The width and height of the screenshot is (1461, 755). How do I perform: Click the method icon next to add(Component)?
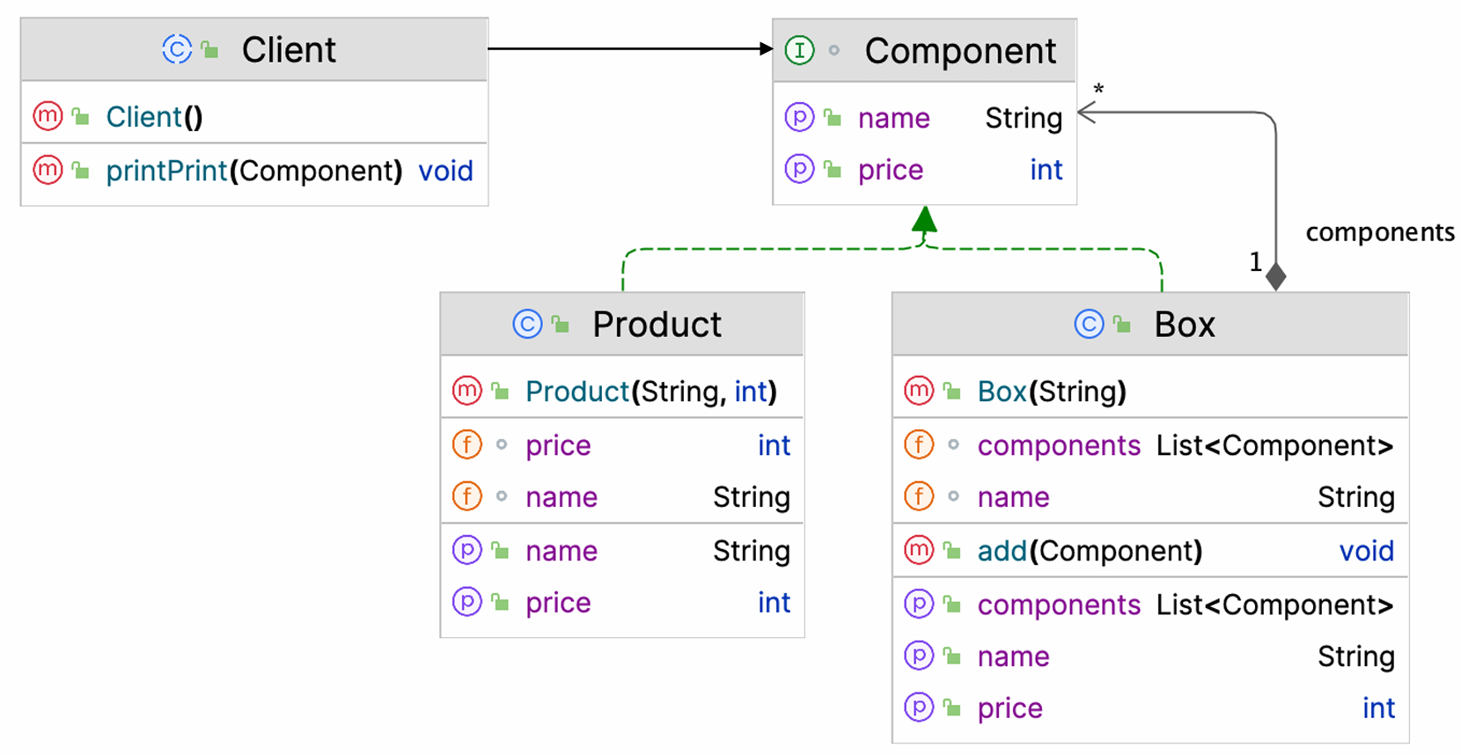tap(919, 550)
